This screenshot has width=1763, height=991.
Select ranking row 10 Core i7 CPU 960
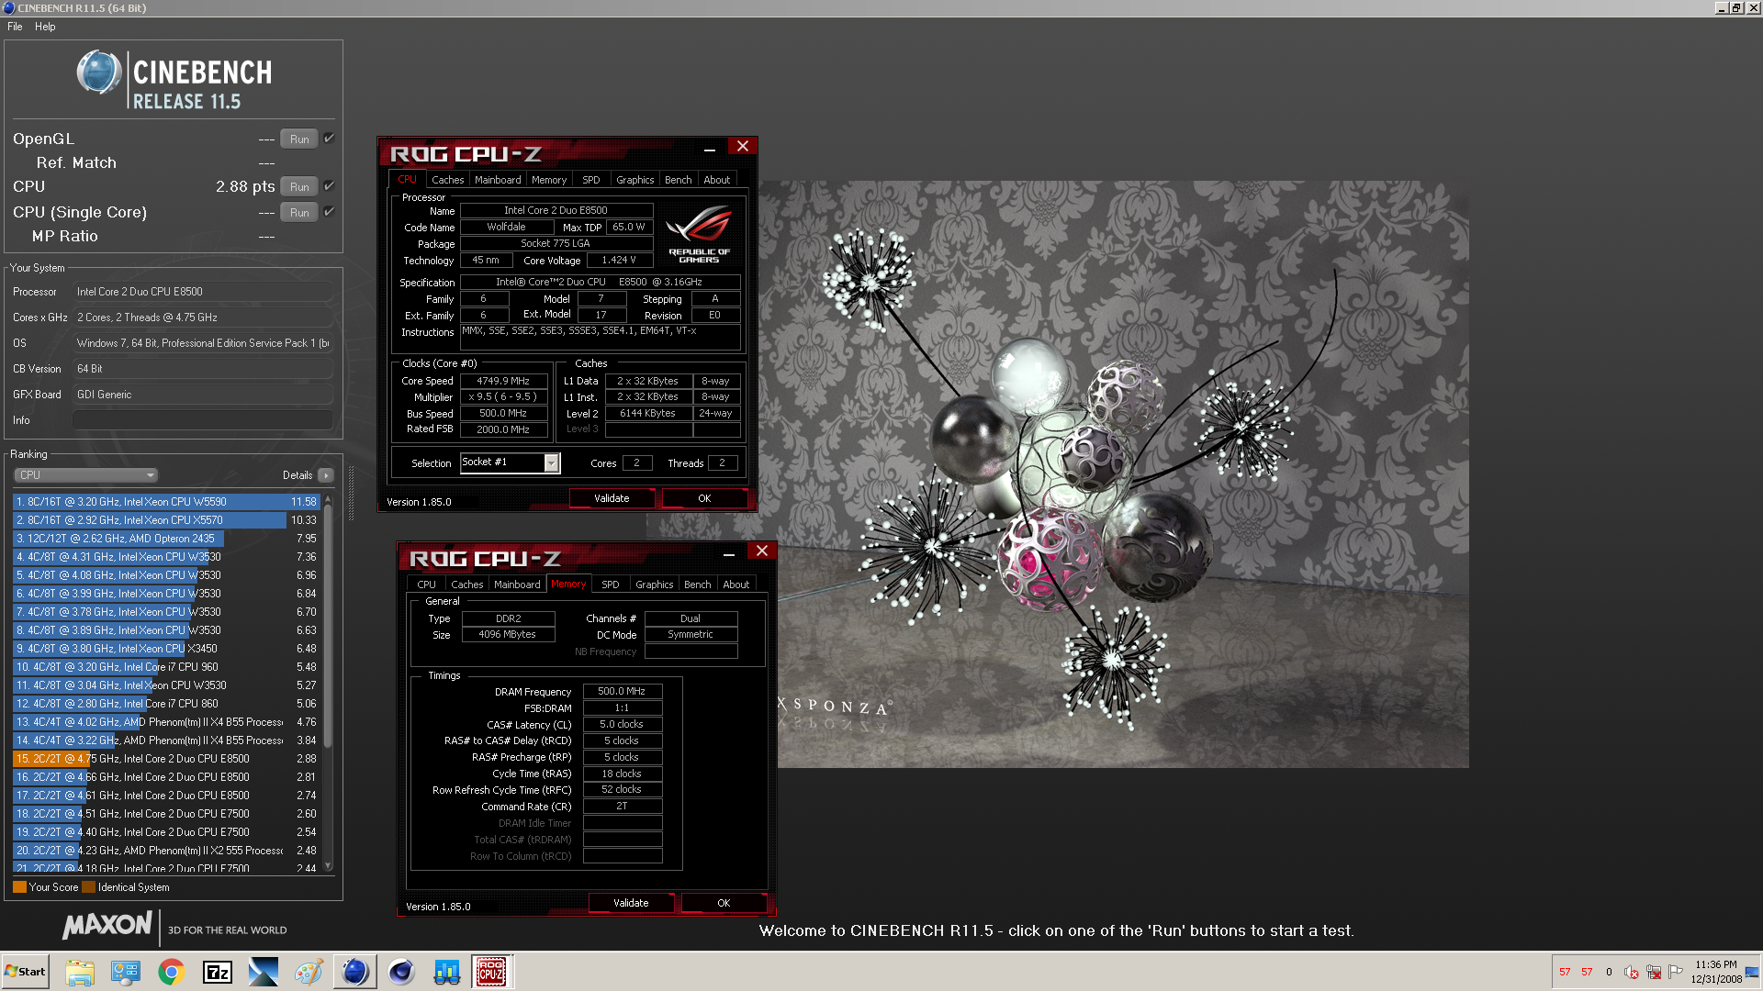coord(165,667)
